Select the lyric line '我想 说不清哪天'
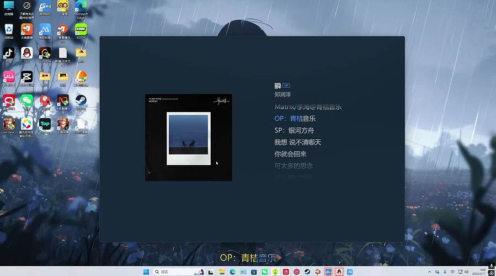Image resolution: width=496 pixels, height=276 pixels. point(298,142)
